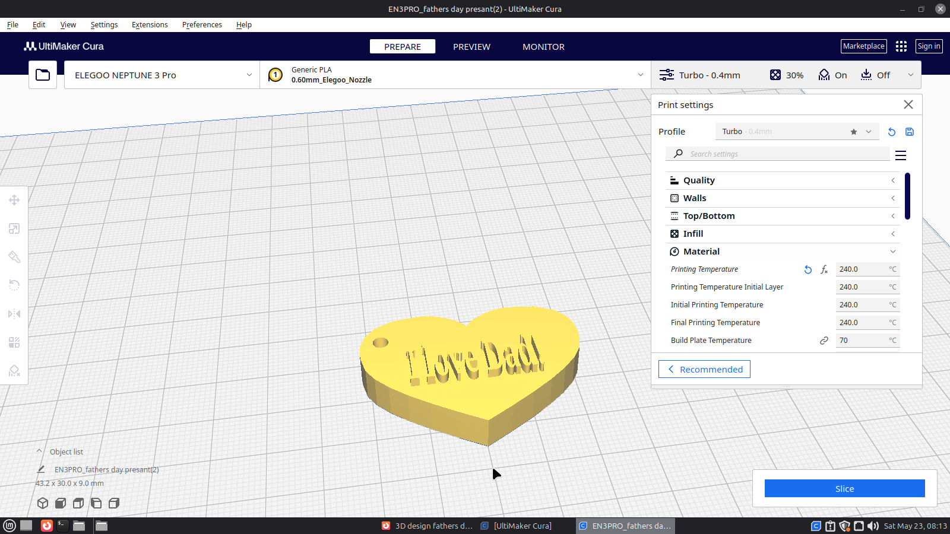The height and width of the screenshot is (534, 950).
Task: Open the Generic PLA material dropdown
Action: [455, 75]
